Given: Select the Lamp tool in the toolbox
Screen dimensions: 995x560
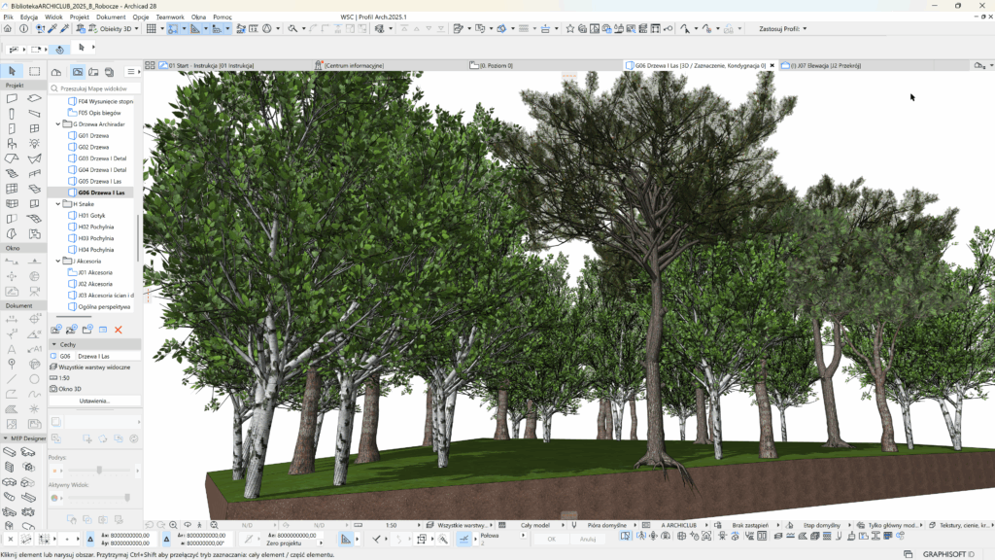Looking at the screenshot, I should 34,143.
